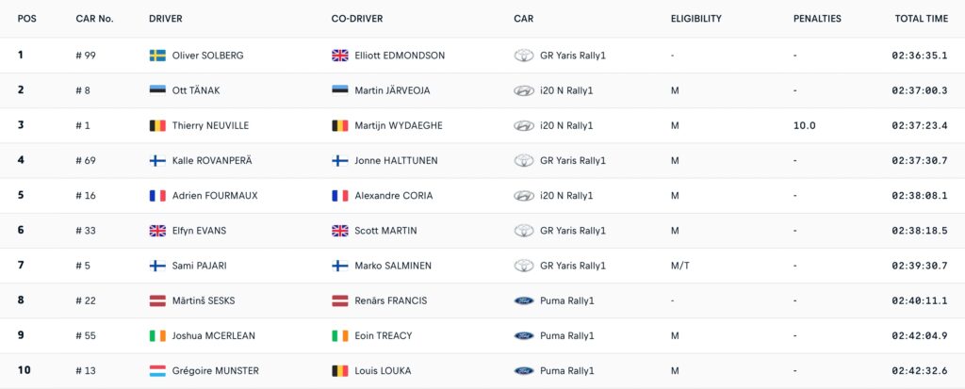Click the UK flag beside Elliott Edmondson
Viewport: 965px width, 389px height.
coord(339,56)
